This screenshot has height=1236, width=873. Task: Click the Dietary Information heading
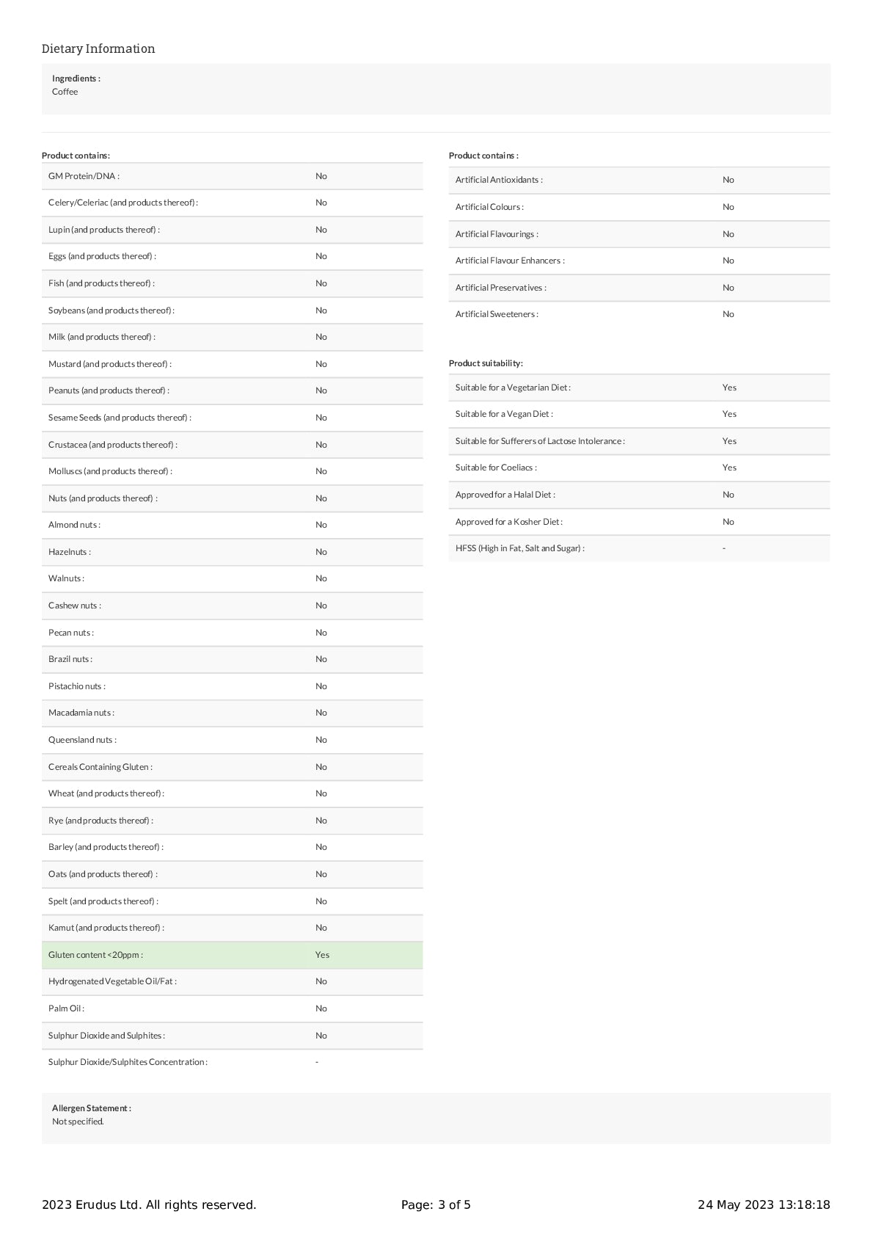98,49
